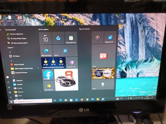Launch the Camera app

18,88
